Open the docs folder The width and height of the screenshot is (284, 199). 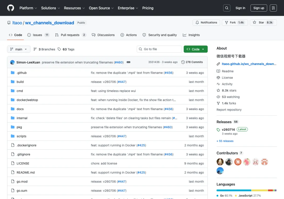pos(20,109)
